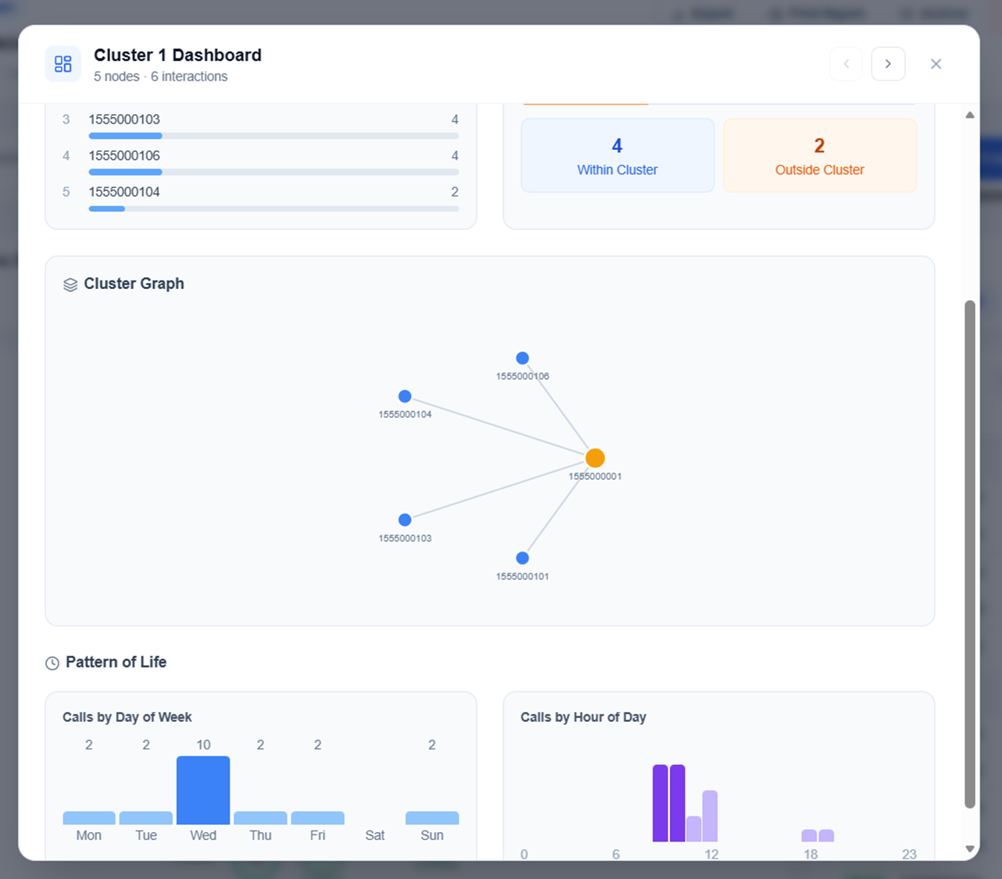Image resolution: width=1002 pixels, height=879 pixels.
Task: Click the Wednesday bar in Calls by Day of Week
Action: pos(203,789)
